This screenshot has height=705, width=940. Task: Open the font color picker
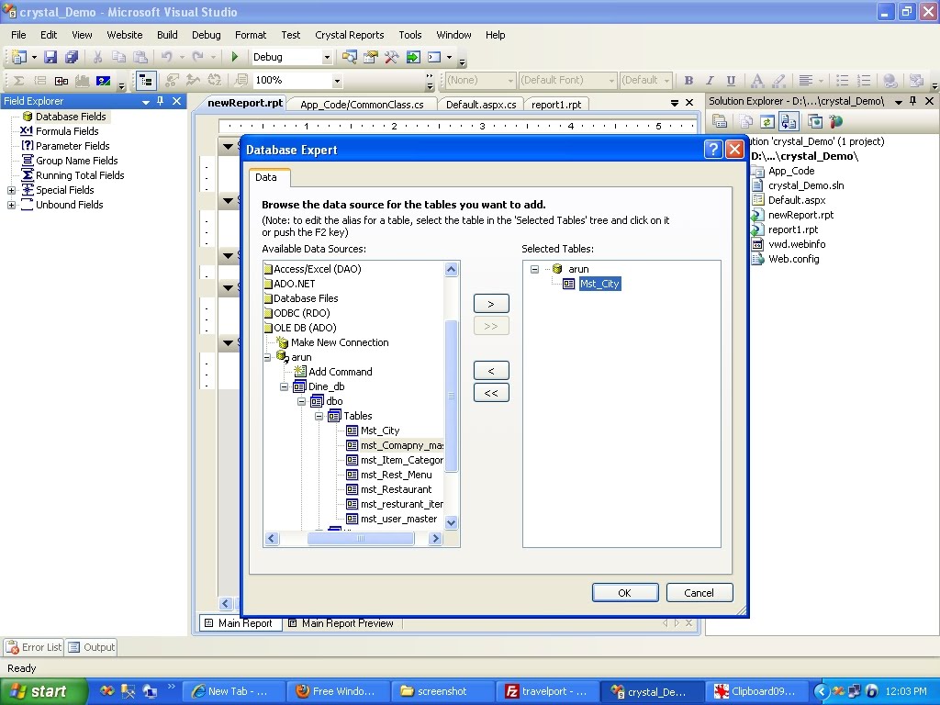(758, 79)
